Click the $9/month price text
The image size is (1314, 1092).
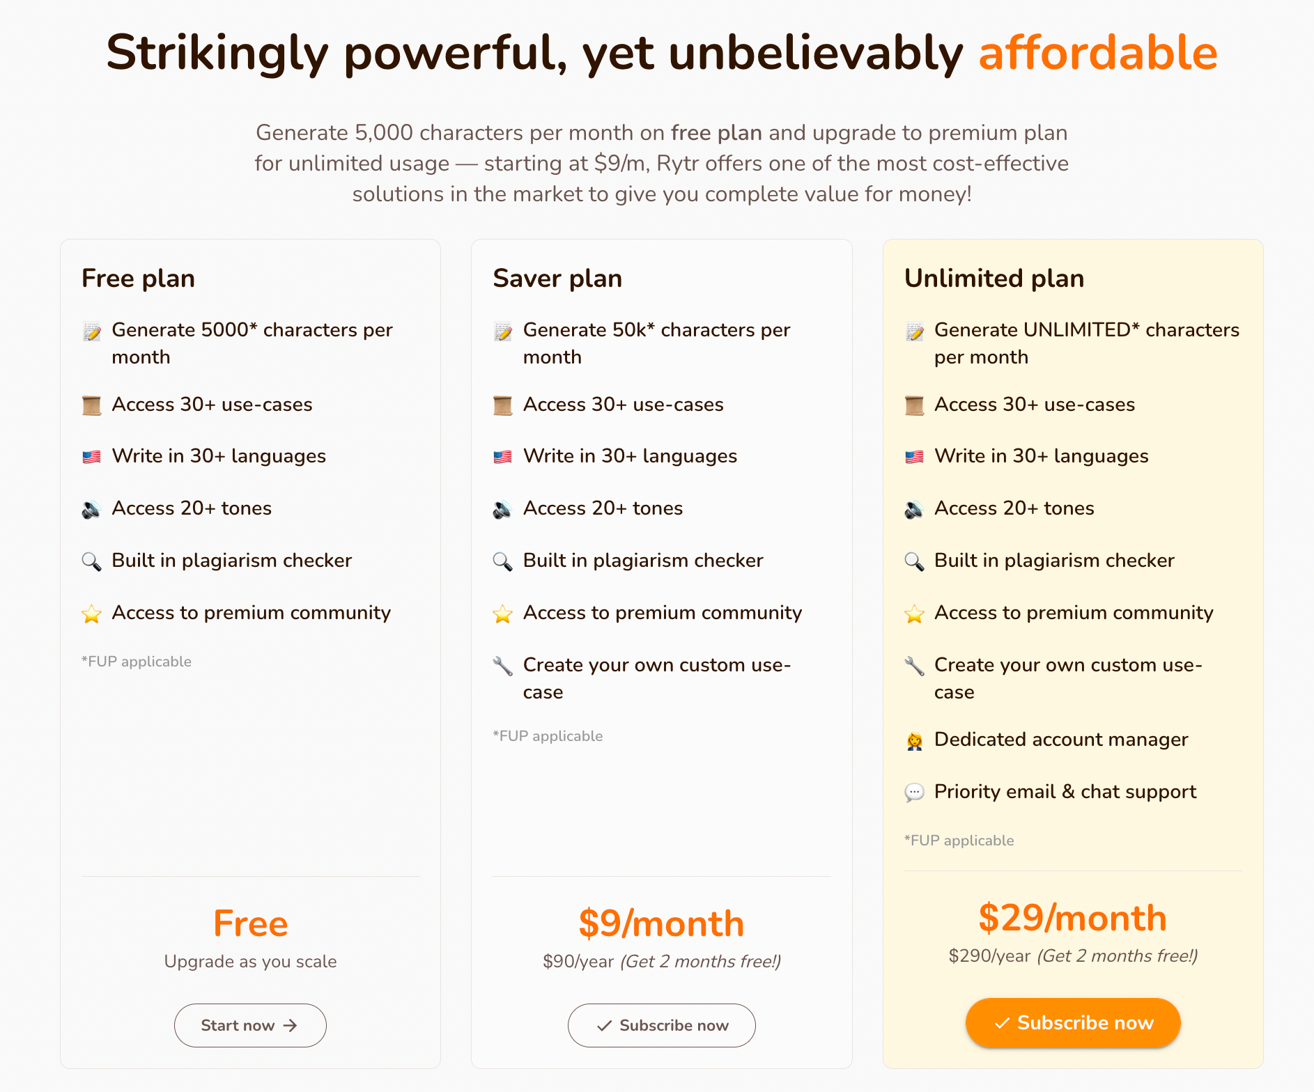click(x=661, y=923)
